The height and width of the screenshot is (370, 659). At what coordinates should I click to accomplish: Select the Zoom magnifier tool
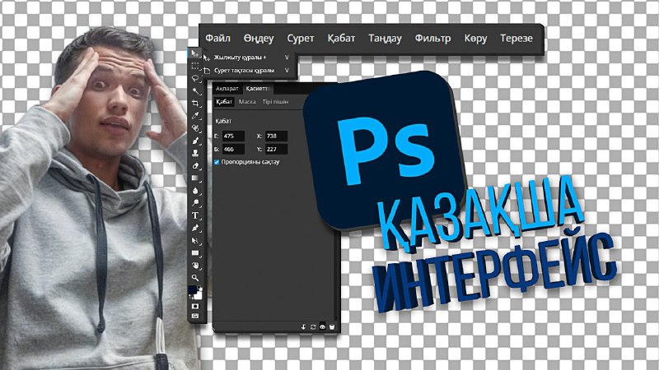point(195,278)
